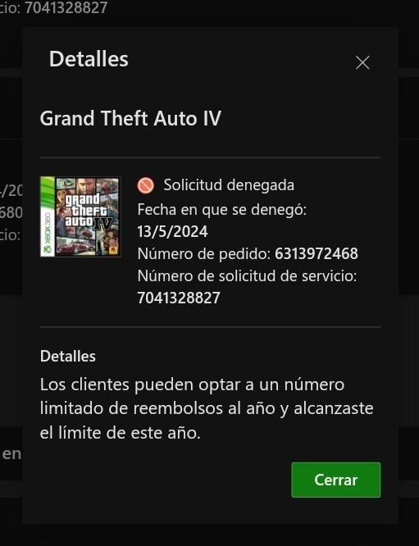
Task: Select order number 6313972468
Action: tap(317, 253)
